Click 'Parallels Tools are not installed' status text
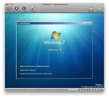Image resolution: width=109 pixels, height=98 pixels. tap(37, 90)
